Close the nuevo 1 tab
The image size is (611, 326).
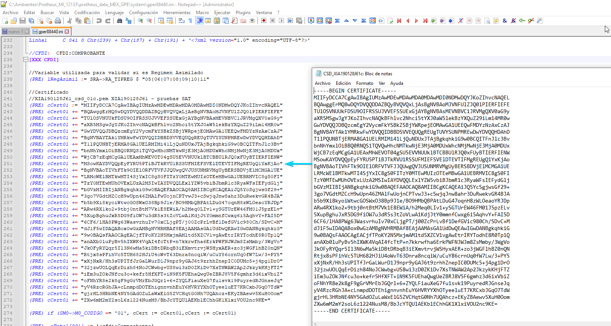click(27, 32)
